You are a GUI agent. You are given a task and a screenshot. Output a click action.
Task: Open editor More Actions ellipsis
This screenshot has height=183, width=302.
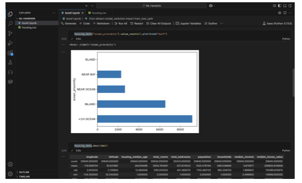pos(290,13)
